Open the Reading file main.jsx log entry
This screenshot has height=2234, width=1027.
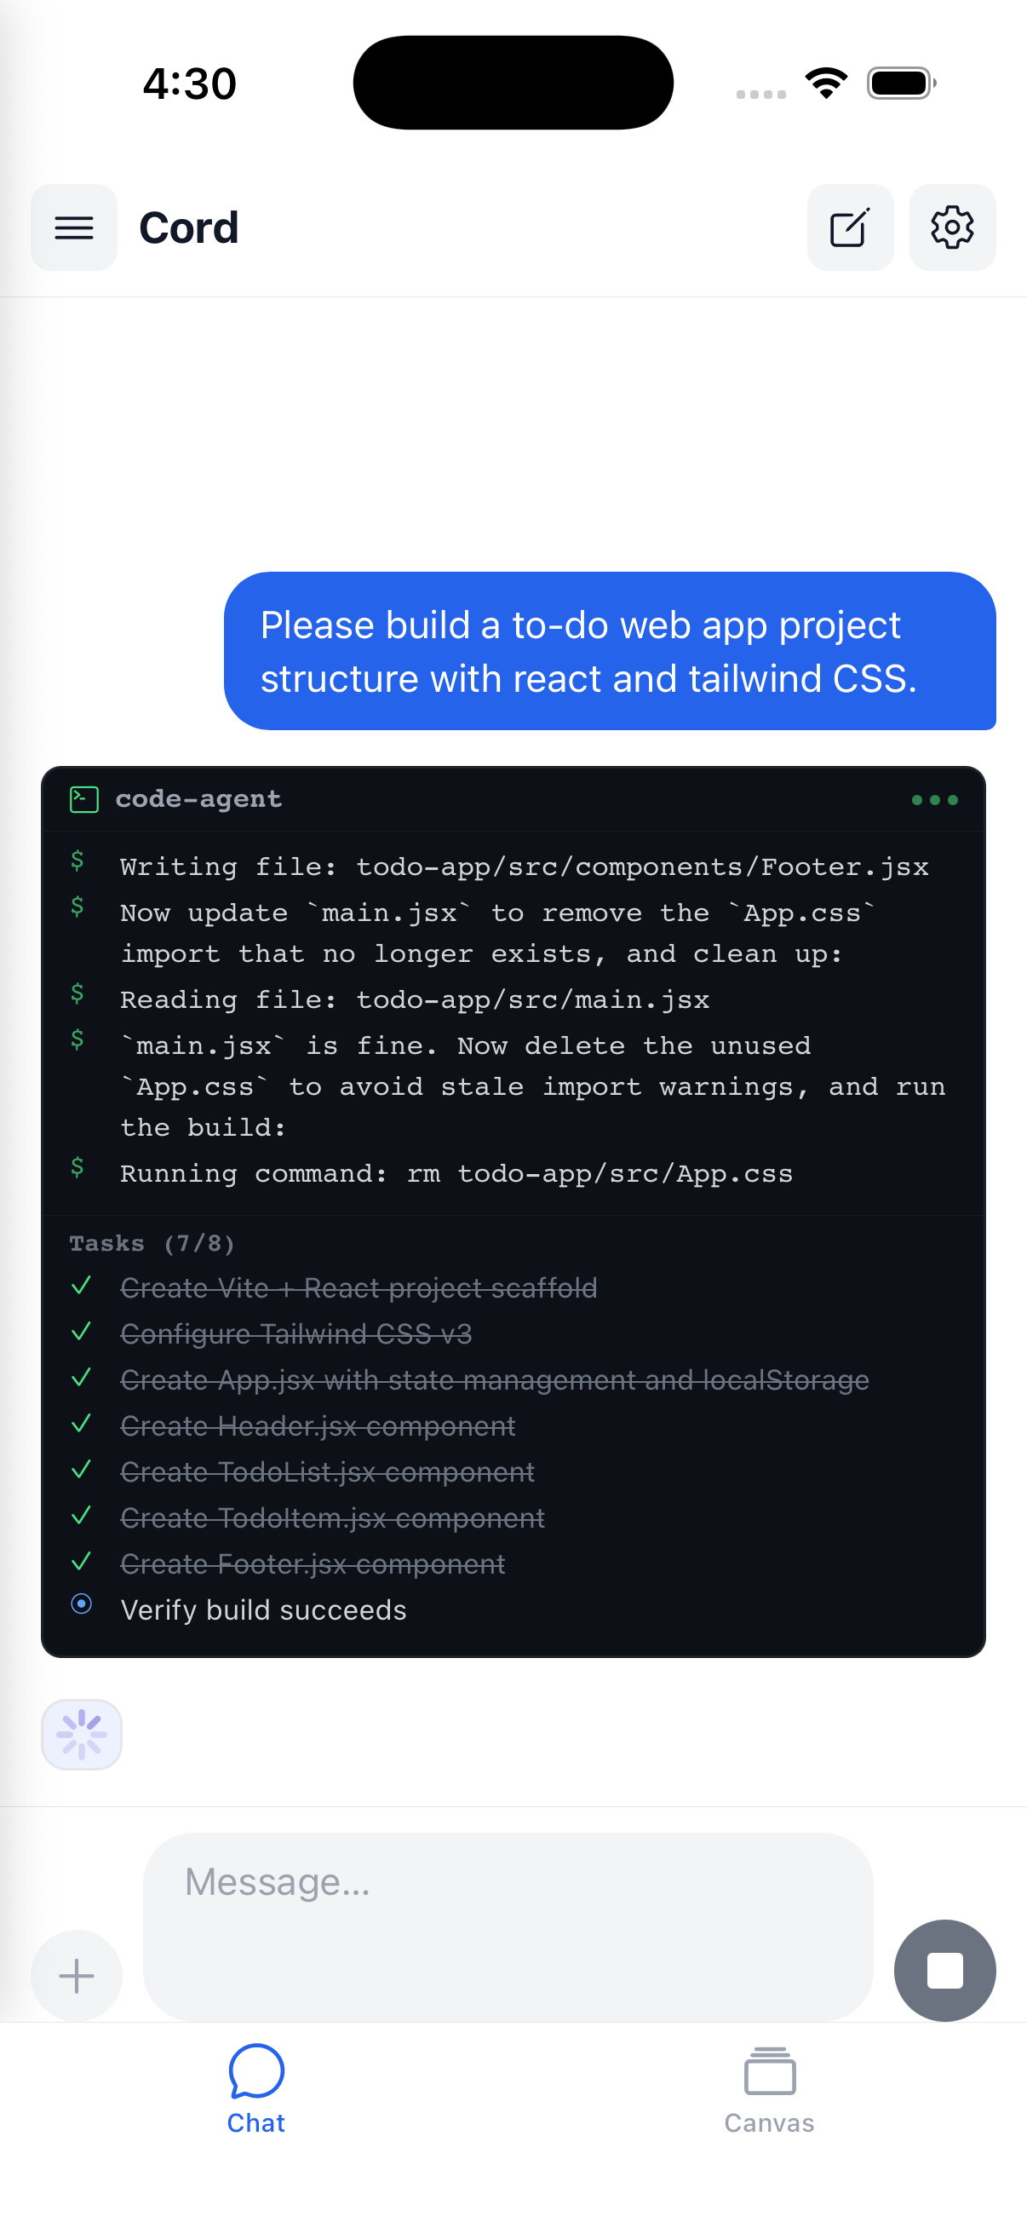[x=414, y=999]
